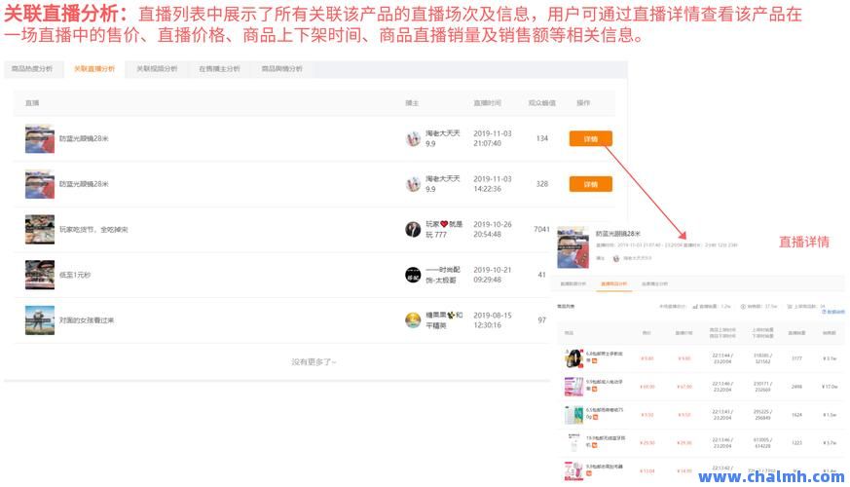Click live sales value 3177 in detail table

click(x=796, y=358)
